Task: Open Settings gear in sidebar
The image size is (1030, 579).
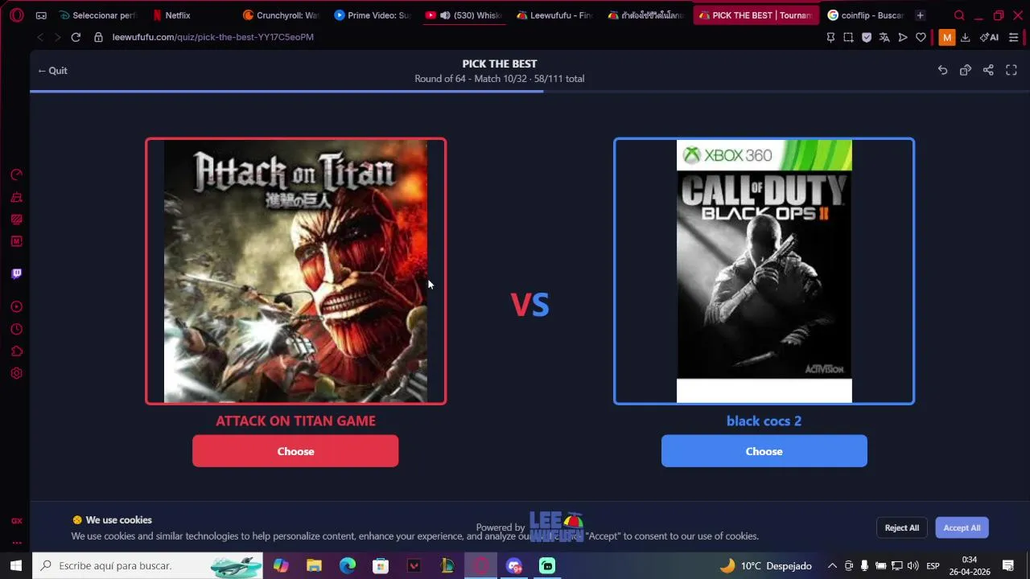Action: click(16, 373)
